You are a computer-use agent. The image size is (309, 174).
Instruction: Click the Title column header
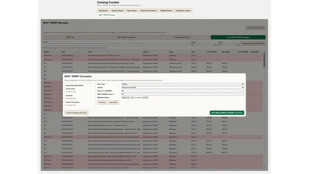click(x=90, y=52)
